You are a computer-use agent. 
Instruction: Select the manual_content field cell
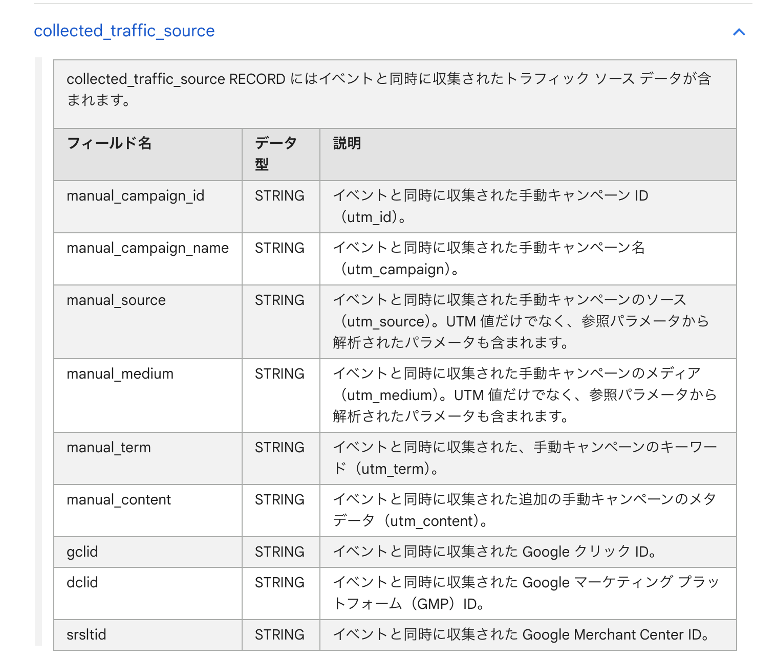pyautogui.click(x=119, y=500)
